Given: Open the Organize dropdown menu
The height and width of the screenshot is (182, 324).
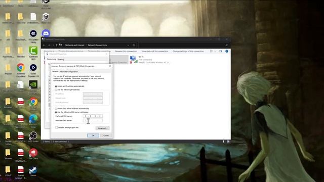Looking at the screenshot, I should coord(49,51).
